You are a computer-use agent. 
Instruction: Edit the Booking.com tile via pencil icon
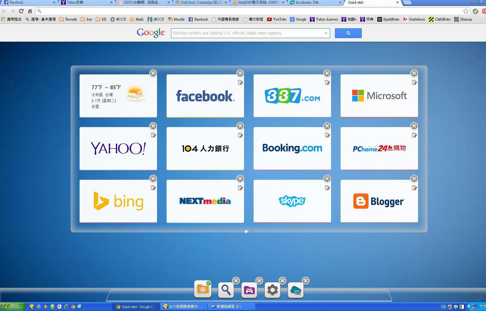327,135
